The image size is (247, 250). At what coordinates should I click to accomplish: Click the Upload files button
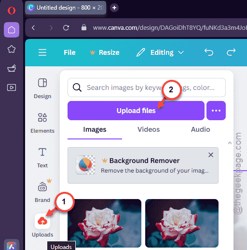136,111
